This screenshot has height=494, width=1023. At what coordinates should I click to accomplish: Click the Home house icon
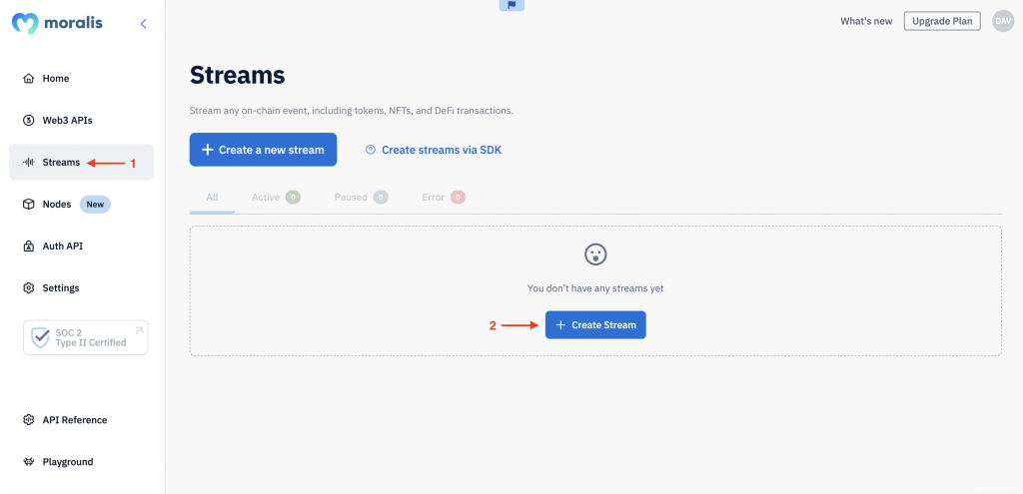28,79
